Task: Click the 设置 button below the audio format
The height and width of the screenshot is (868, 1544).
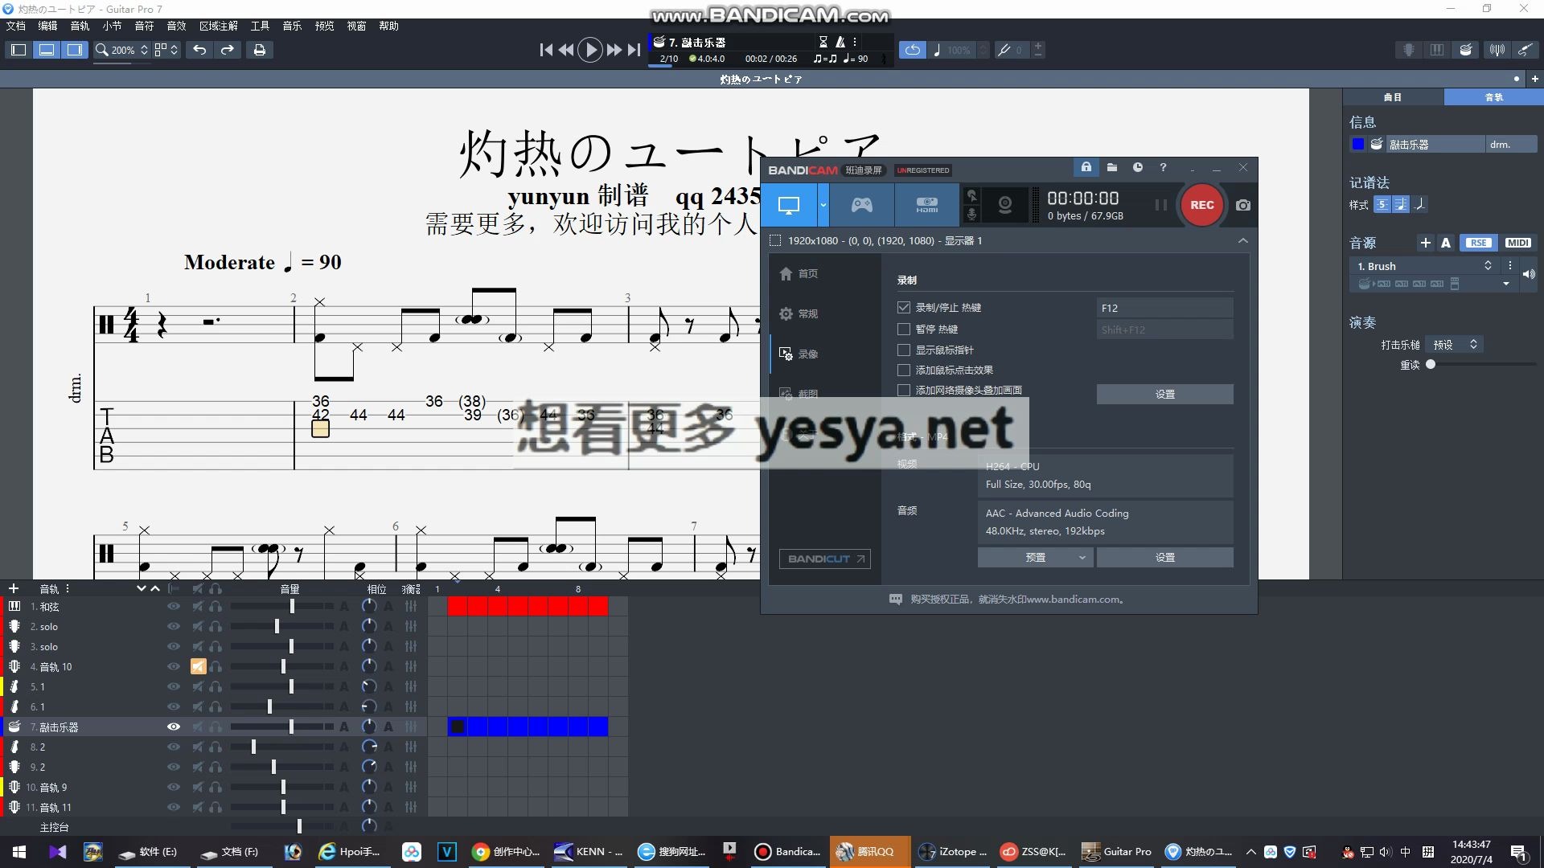Action: pos(1164,557)
